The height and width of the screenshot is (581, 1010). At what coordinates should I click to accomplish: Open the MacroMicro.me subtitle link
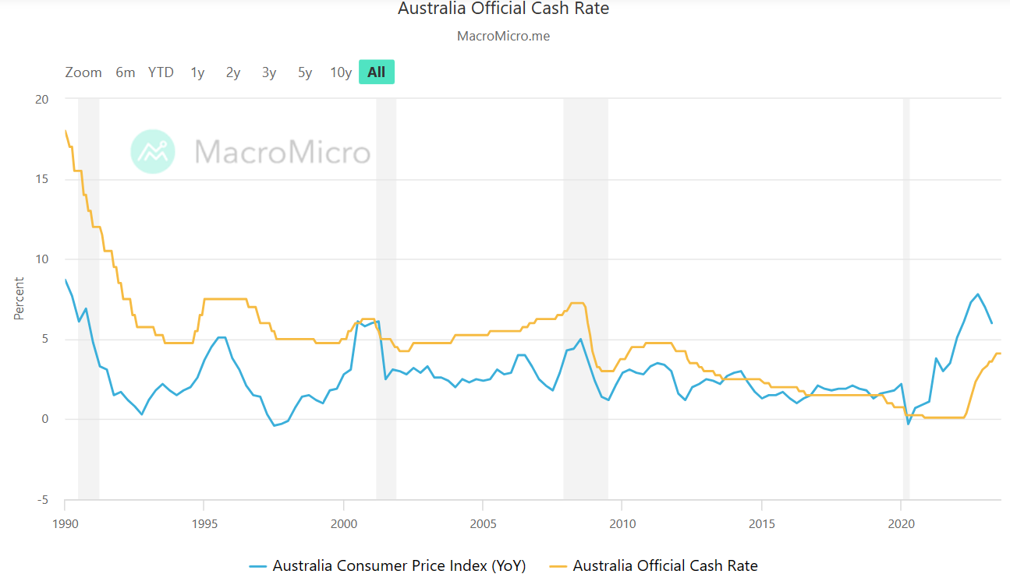[503, 36]
